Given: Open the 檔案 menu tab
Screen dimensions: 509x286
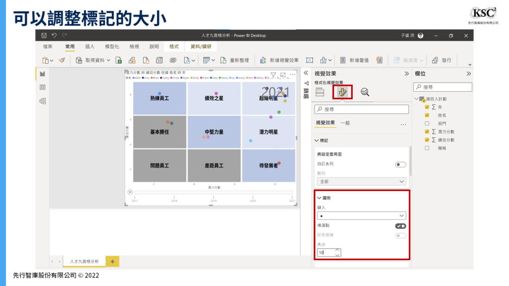Looking at the screenshot, I should click(x=48, y=47).
